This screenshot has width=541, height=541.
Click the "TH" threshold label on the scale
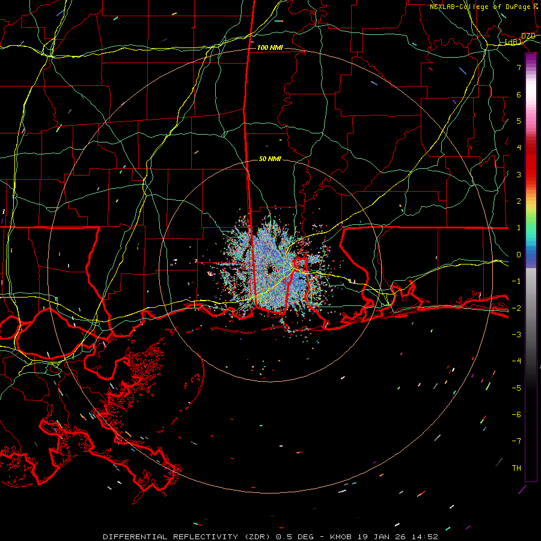516,468
